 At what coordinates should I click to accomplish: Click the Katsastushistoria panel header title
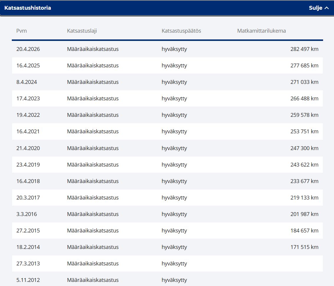click(28, 8)
